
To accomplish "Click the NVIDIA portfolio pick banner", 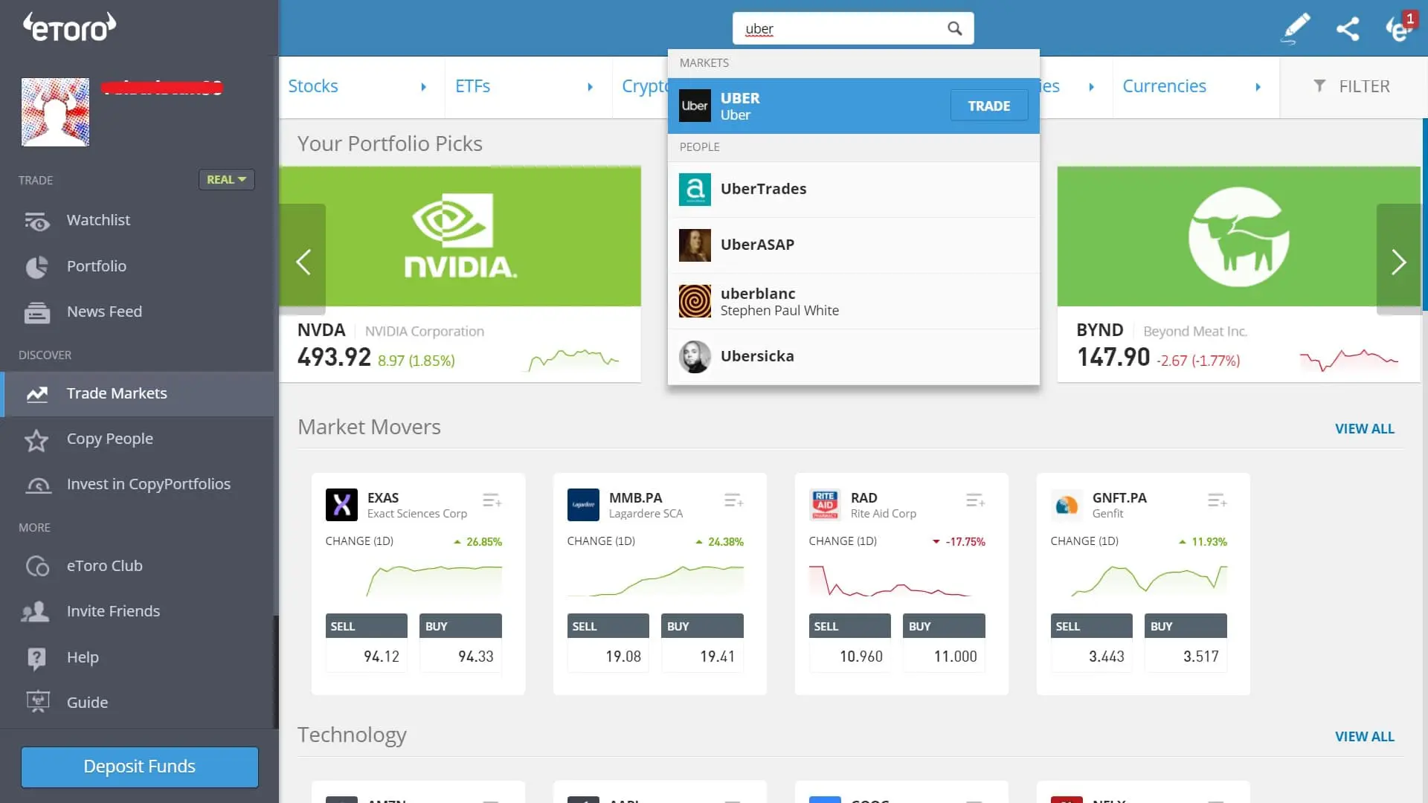I will tap(460, 236).
